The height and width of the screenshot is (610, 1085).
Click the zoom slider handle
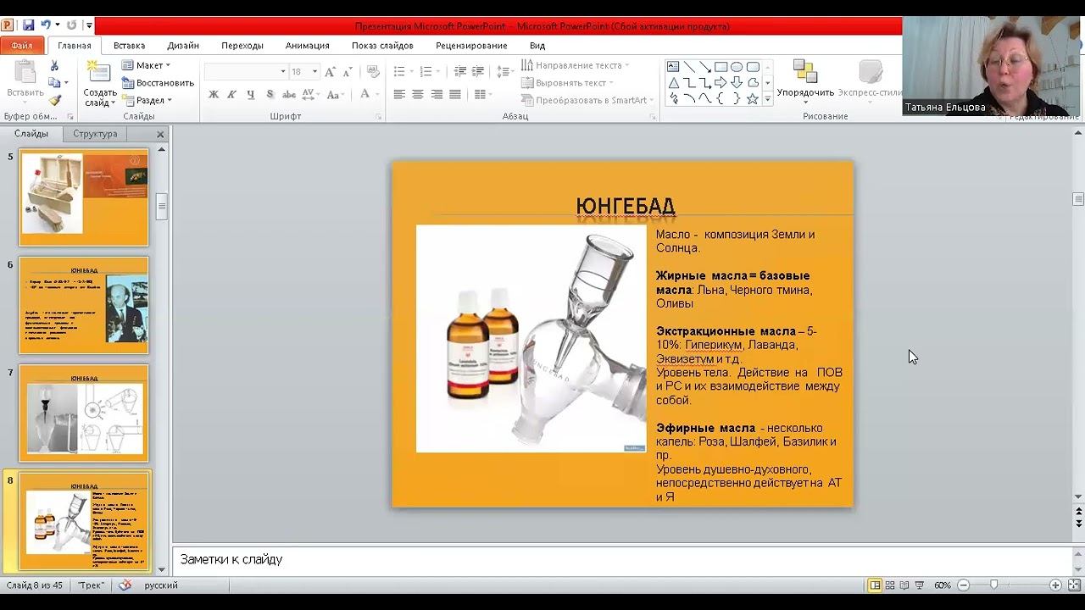(994, 585)
